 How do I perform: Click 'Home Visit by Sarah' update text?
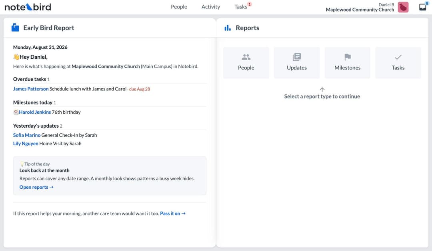pos(60,144)
